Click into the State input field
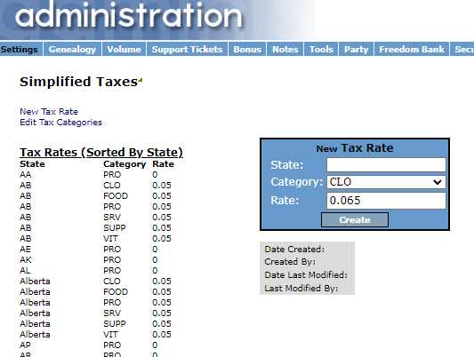Screen dimensions: 474x357 pos(386,165)
